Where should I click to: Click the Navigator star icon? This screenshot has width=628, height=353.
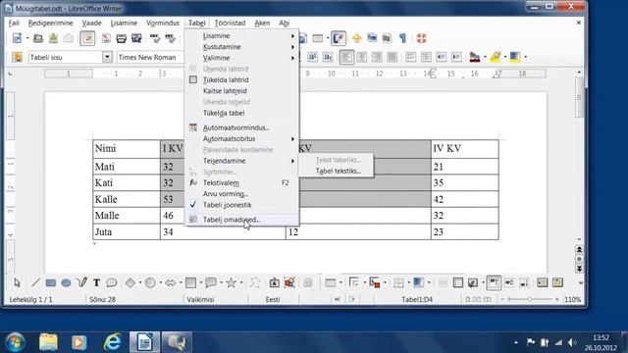(356, 38)
